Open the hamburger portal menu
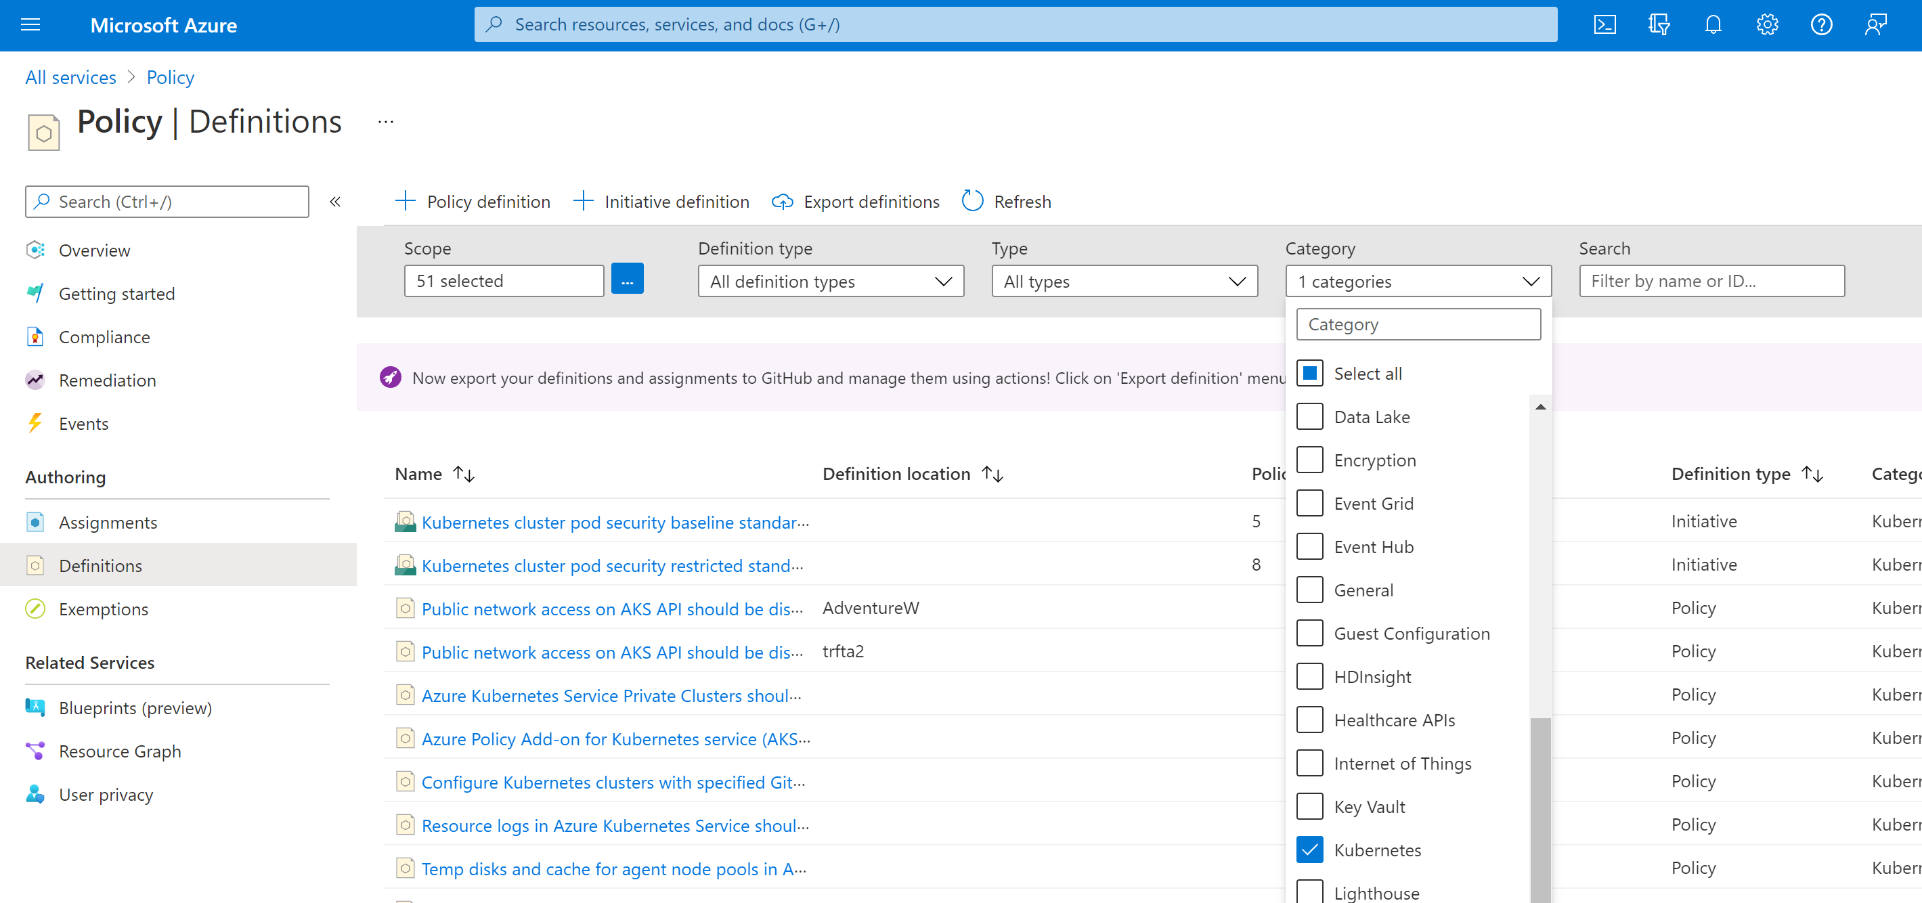Image resolution: width=1922 pixels, height=903 pixels. (30, 24)
